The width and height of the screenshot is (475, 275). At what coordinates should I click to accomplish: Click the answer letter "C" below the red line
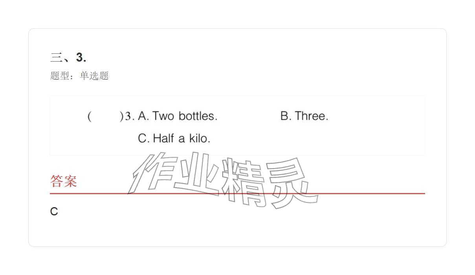pos(54,211)
